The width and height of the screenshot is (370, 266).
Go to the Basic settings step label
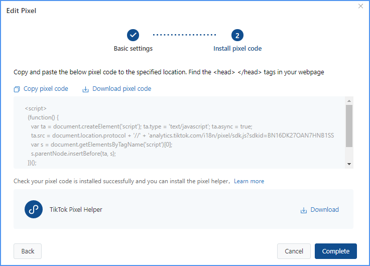133,49
